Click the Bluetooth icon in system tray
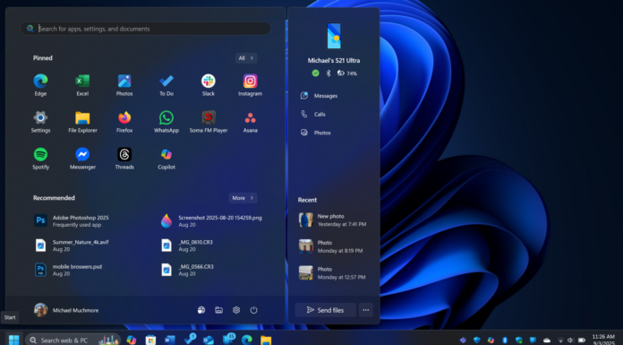 pos(505,341)
